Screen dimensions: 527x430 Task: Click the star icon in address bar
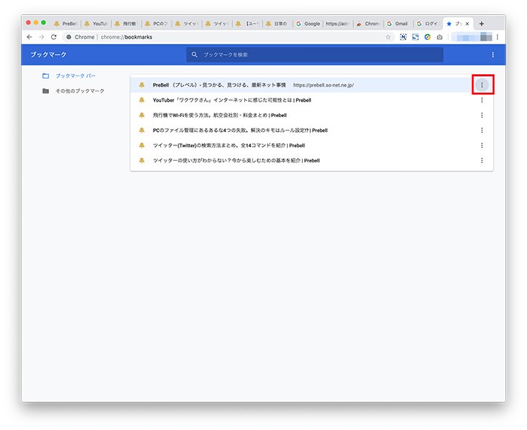pyautogui.click(x=388, y=37)
